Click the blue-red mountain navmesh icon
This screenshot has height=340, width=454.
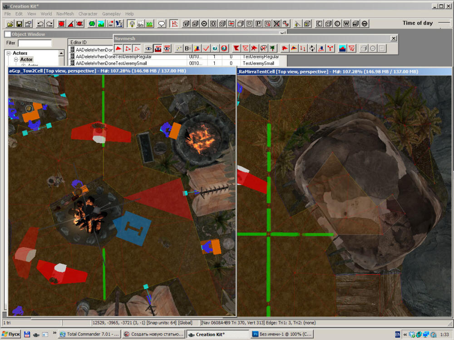point(342,49)
